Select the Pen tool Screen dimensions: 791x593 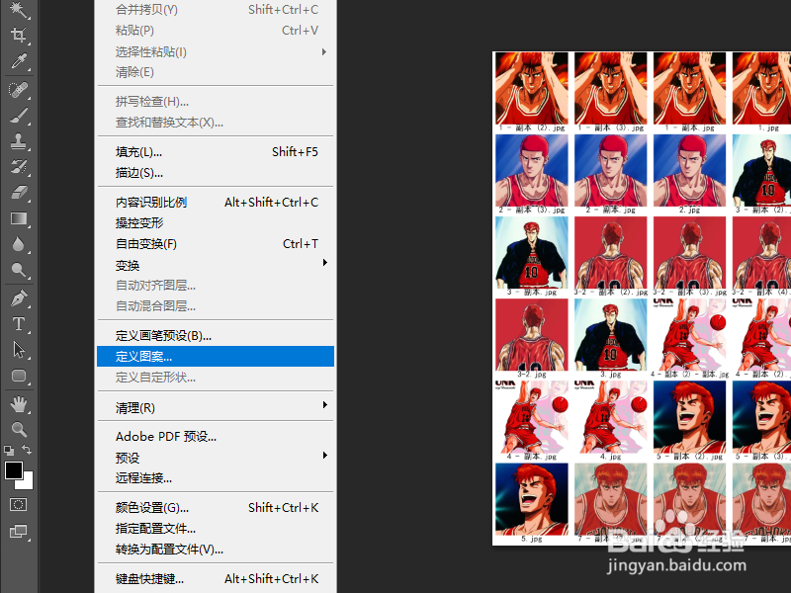pos(19,298)
